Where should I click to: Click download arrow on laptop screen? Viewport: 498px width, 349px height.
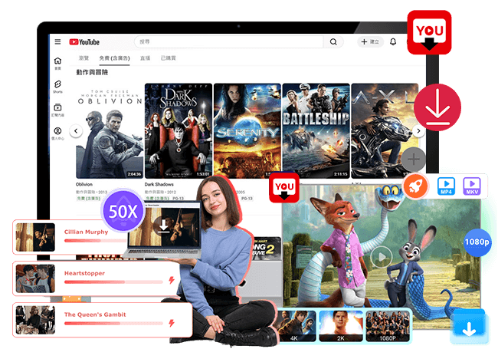[x=163, y=225]
